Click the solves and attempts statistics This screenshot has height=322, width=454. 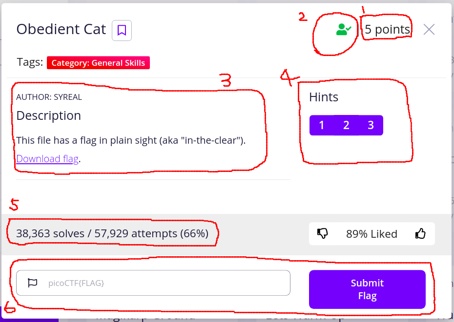[x=112, y=234]
